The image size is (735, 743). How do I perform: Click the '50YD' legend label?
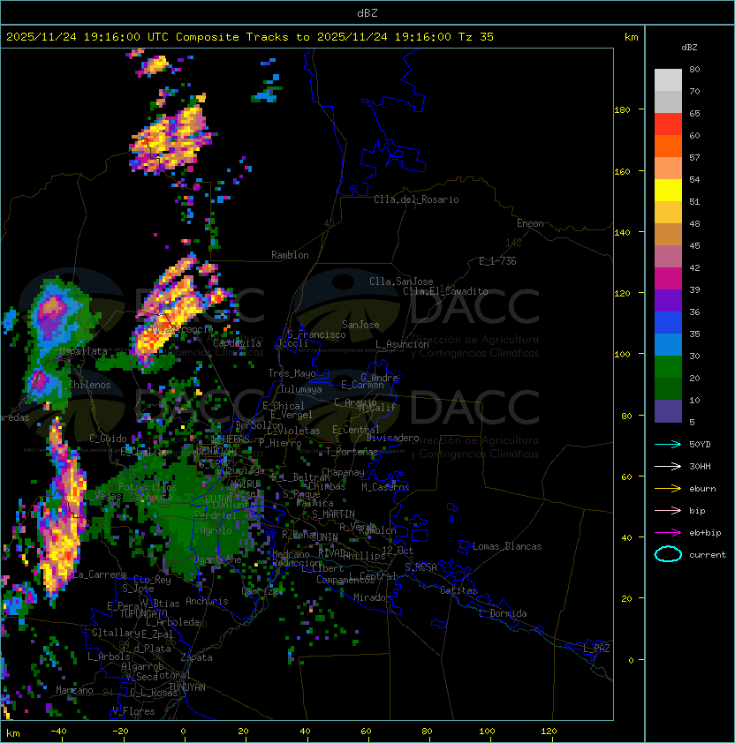click(x=700, y=445)
